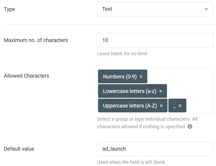Click the "Leave blank for no limit" hint
The height and width of the screenshot is (166, 216).
point(122,54)
